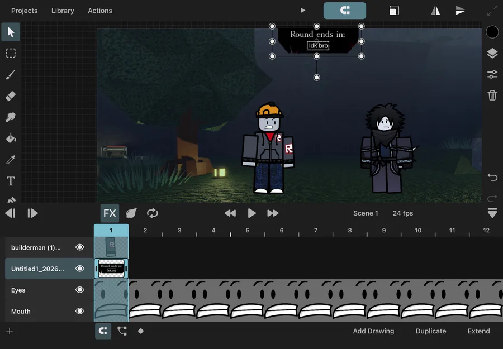The height and width of the screenshot is (349, 503).
Task: Fast forward the animation
Action: point(273,213)
